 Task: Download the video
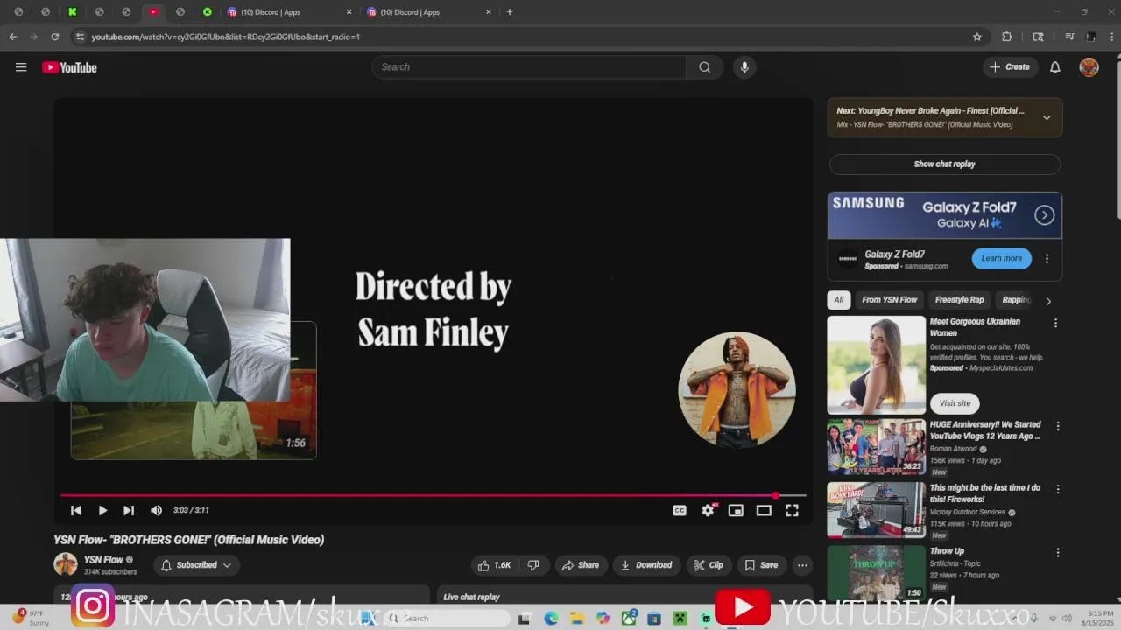[x=646, y=565]
